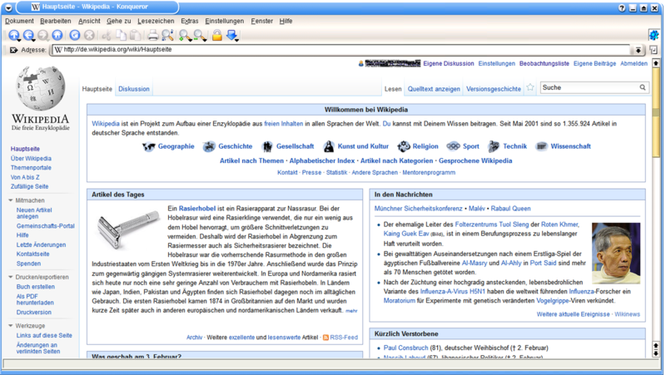Click the Cut scissors toolbar icon
Screen dimensions: 666x375
pos(107,36)
